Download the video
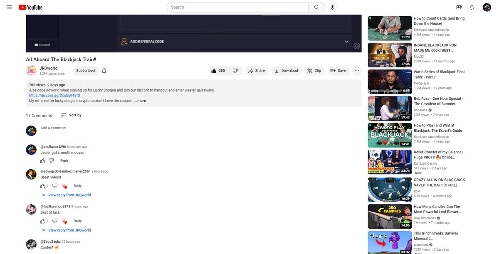 pos(287,71)
